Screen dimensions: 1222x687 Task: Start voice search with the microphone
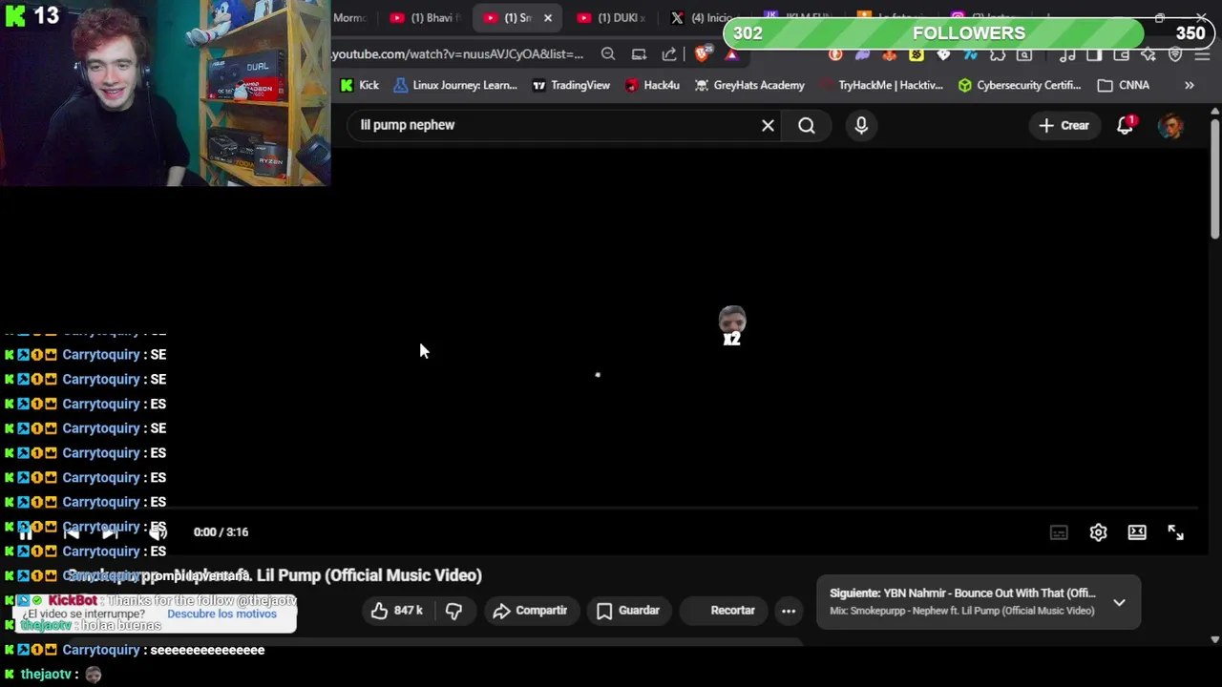[x=861, y=125]
